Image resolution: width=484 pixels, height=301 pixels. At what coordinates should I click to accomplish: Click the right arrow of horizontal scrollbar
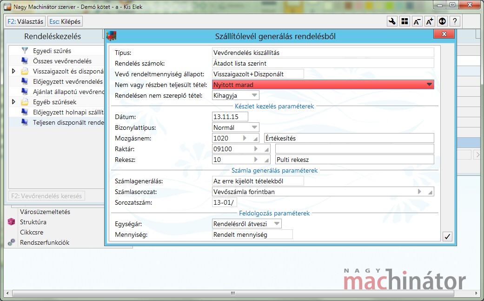pyautogui.click(x=476, y=293)
